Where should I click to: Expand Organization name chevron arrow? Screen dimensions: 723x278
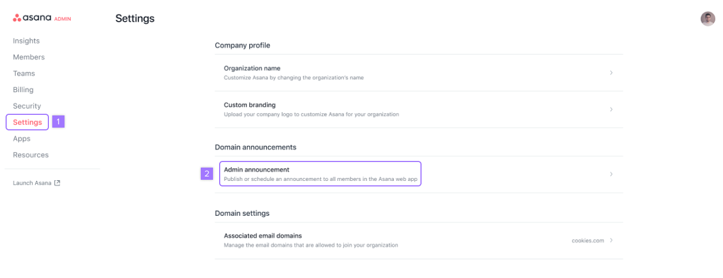[611, 73]
